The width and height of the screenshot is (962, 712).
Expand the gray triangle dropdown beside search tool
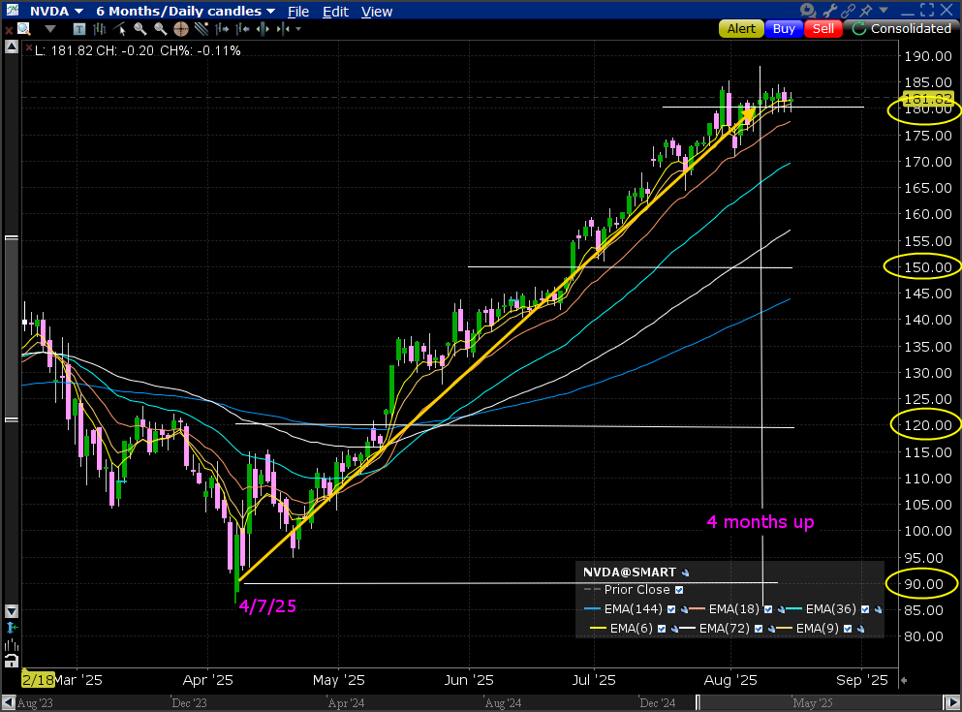point(50,29)
